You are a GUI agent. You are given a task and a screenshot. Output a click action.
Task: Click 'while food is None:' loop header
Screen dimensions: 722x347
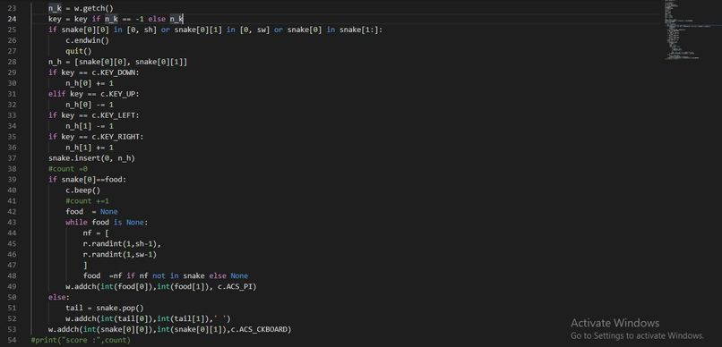pyautogui.click(x=107, y=222)
